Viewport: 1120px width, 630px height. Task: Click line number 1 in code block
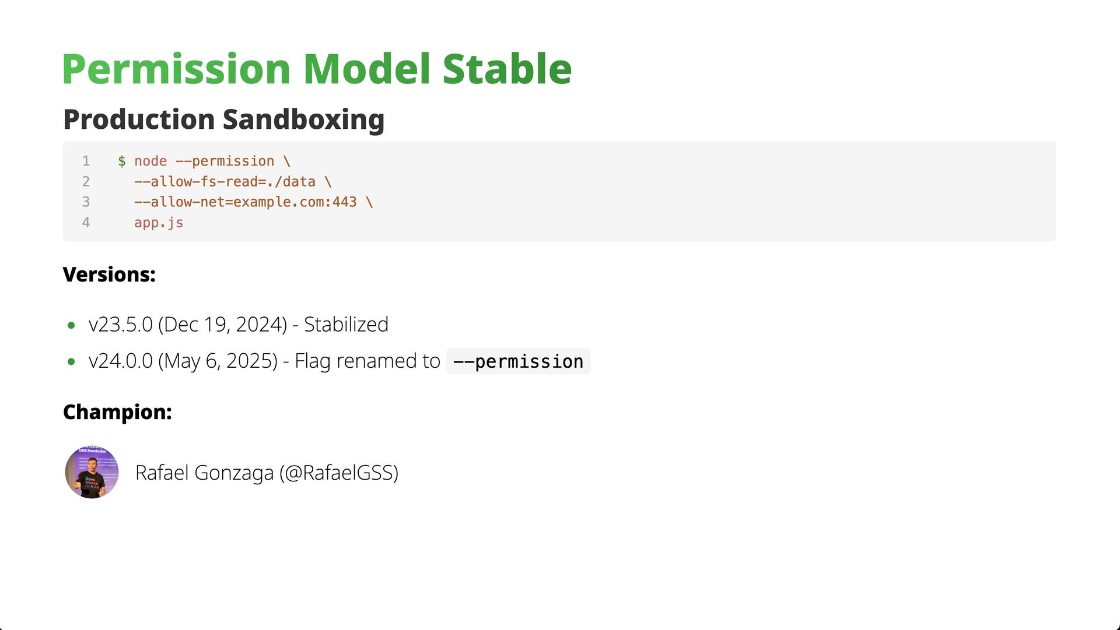86,161
